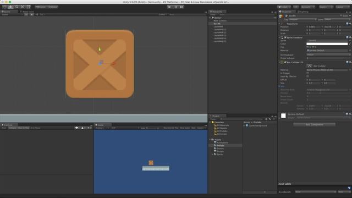Viewport: 352px width, 198px height.
Task: Collapse the Transform component
Action: click(279, 24)
